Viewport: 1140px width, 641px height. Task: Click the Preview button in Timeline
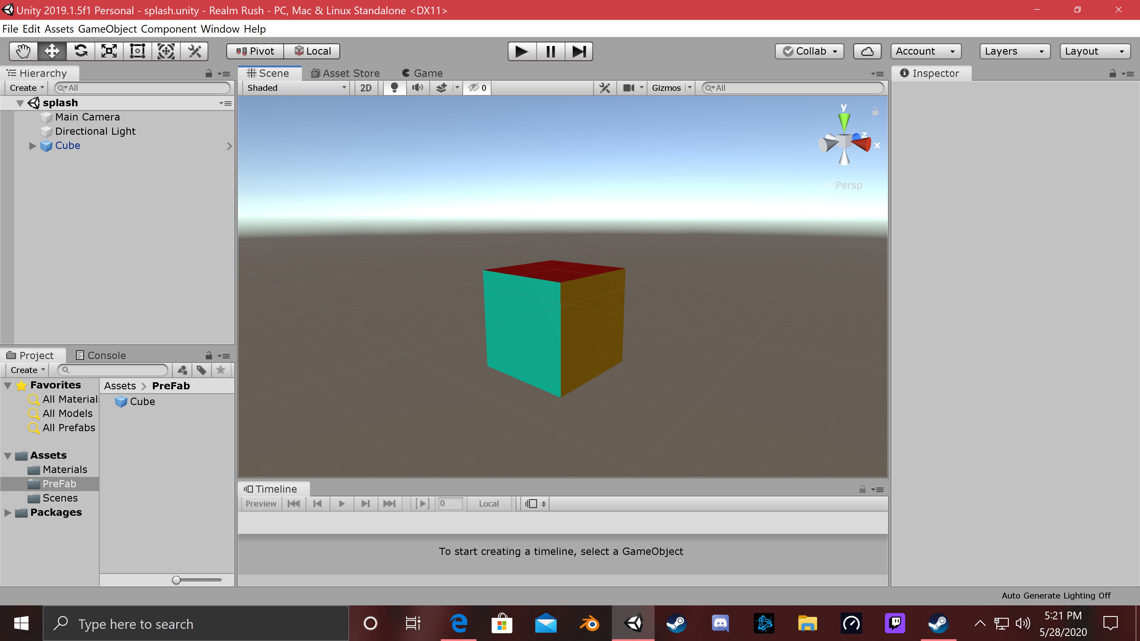261,503
